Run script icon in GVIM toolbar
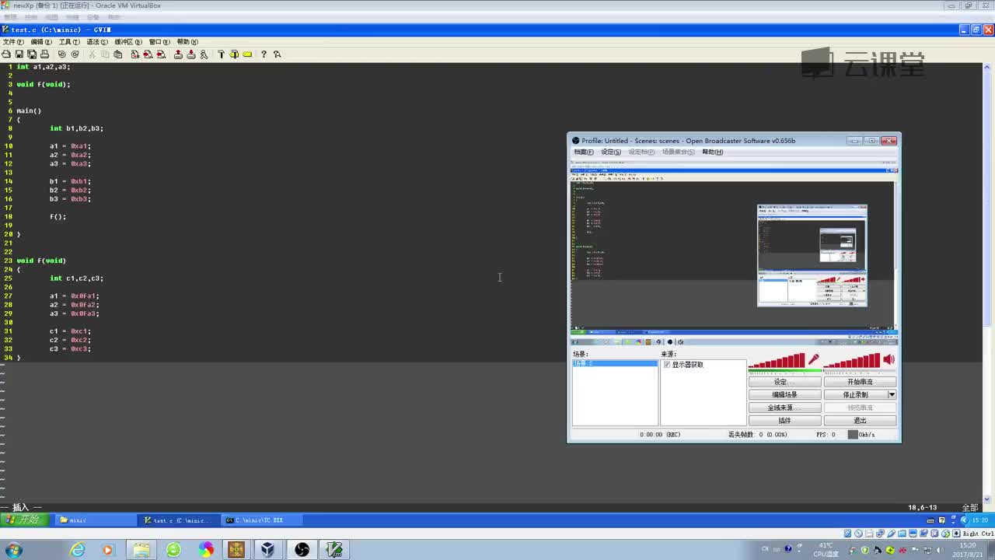The width and height of the screenshot is (995, 560). click(x=204, y=54)
